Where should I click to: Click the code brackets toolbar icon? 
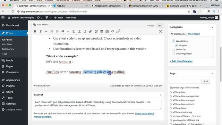113,31
